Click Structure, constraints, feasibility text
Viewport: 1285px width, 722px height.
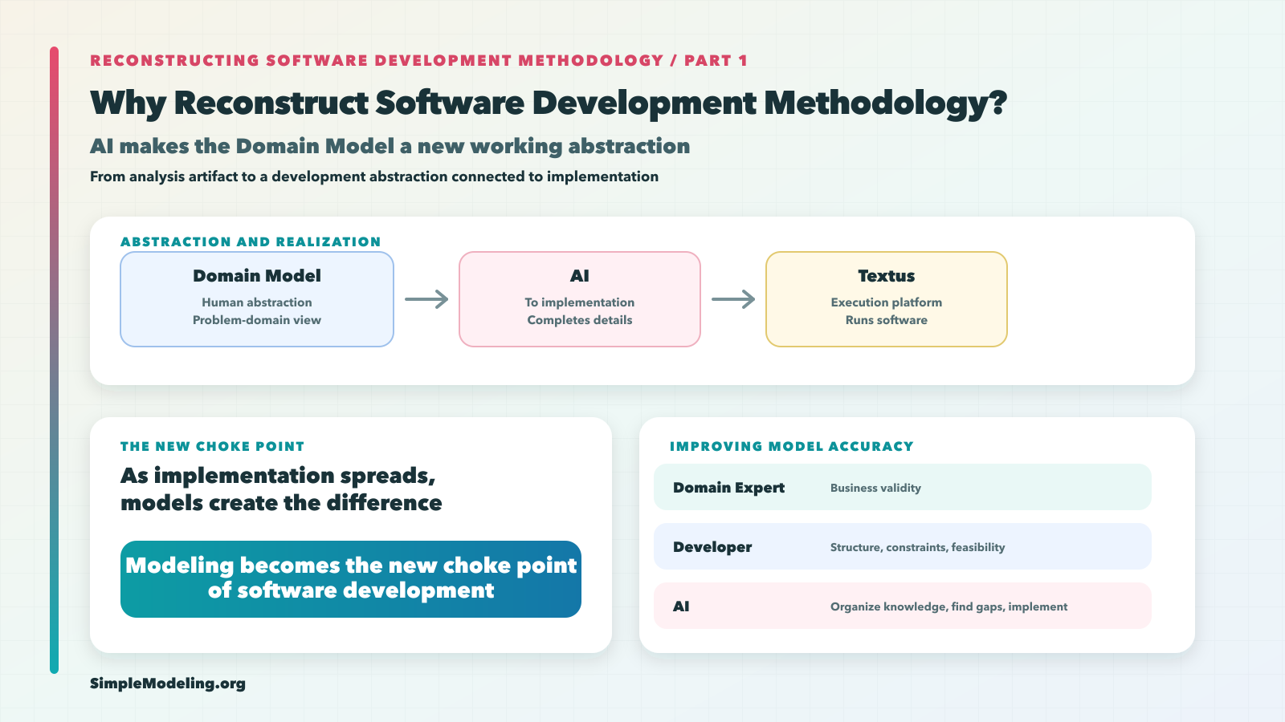tap(917, 547)
